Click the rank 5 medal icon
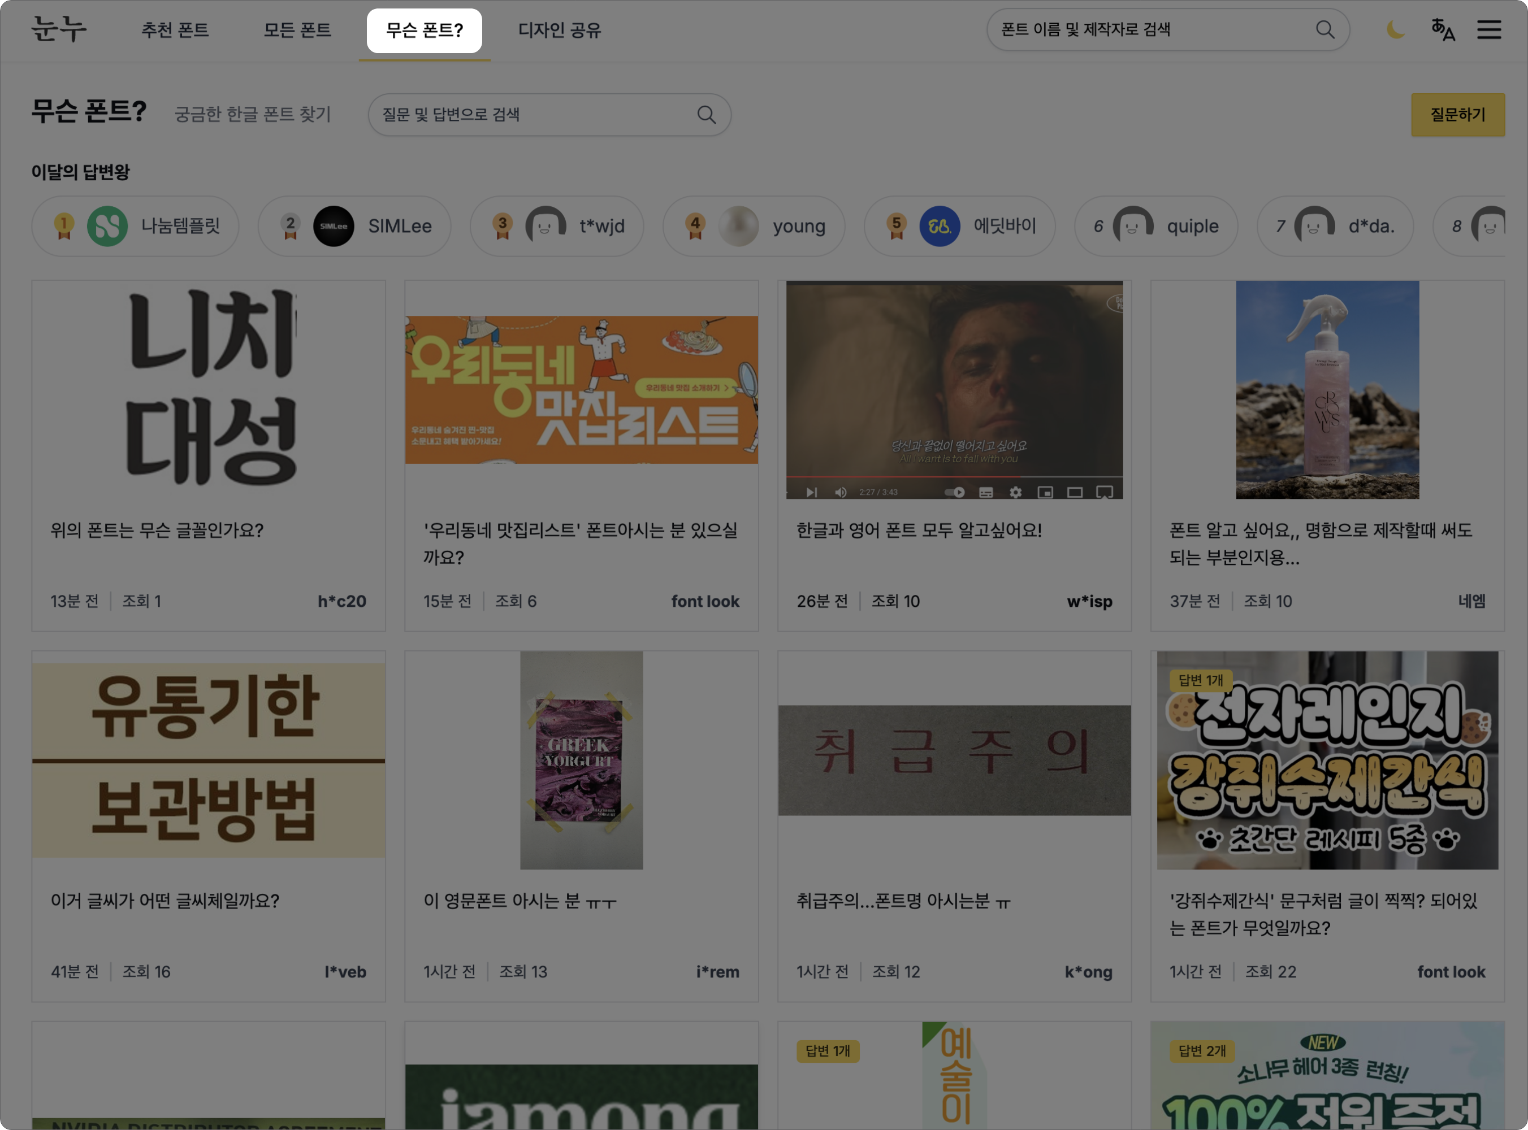Screen dimensions: 1528x1130 (x=897, y=226)
